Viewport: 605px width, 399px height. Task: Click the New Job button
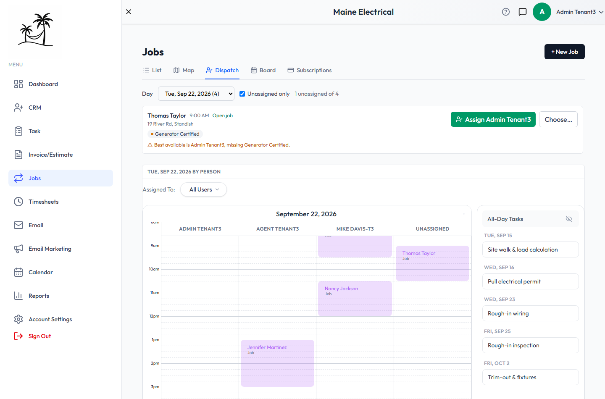tap(565, 52)
